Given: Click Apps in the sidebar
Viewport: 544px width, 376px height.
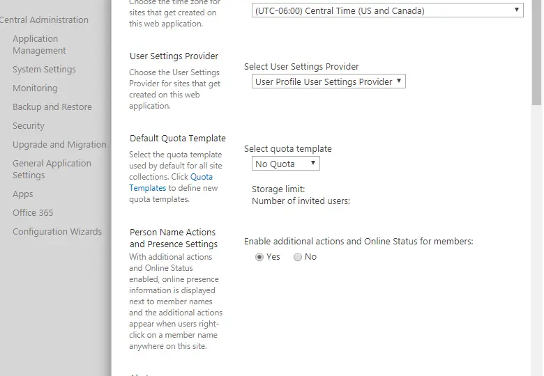Looking at the screenshot, I should 23,194.
